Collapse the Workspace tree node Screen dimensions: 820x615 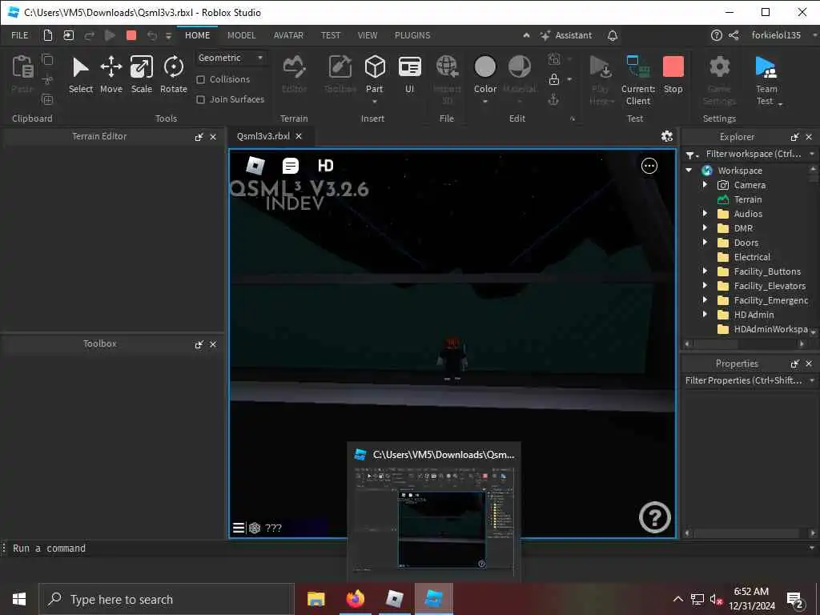pos(689,171)
